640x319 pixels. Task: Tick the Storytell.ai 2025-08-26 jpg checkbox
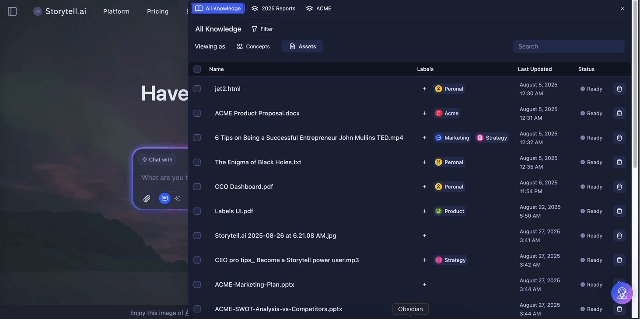tap(197, 236)
